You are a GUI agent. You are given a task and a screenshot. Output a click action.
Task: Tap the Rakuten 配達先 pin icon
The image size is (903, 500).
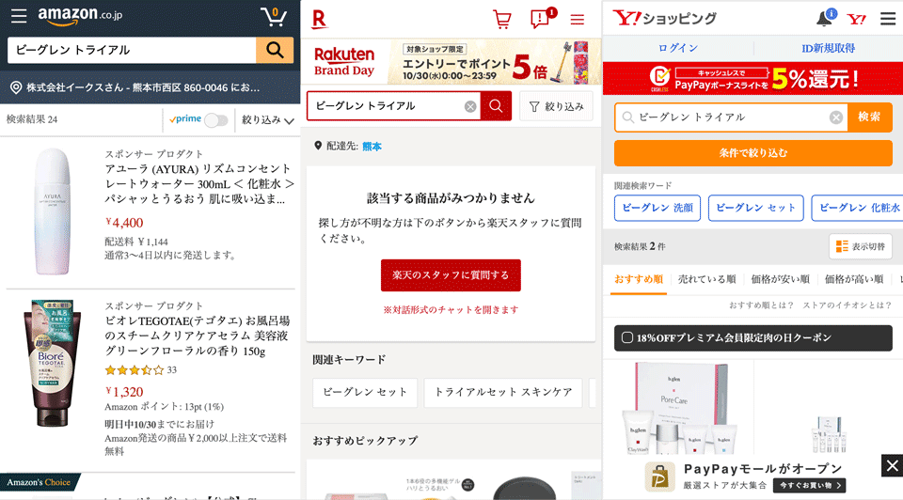coord(318,146)
